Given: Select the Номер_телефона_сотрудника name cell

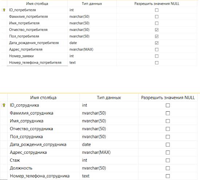Looking at the screenshot, I should click(x=44, y=176).
